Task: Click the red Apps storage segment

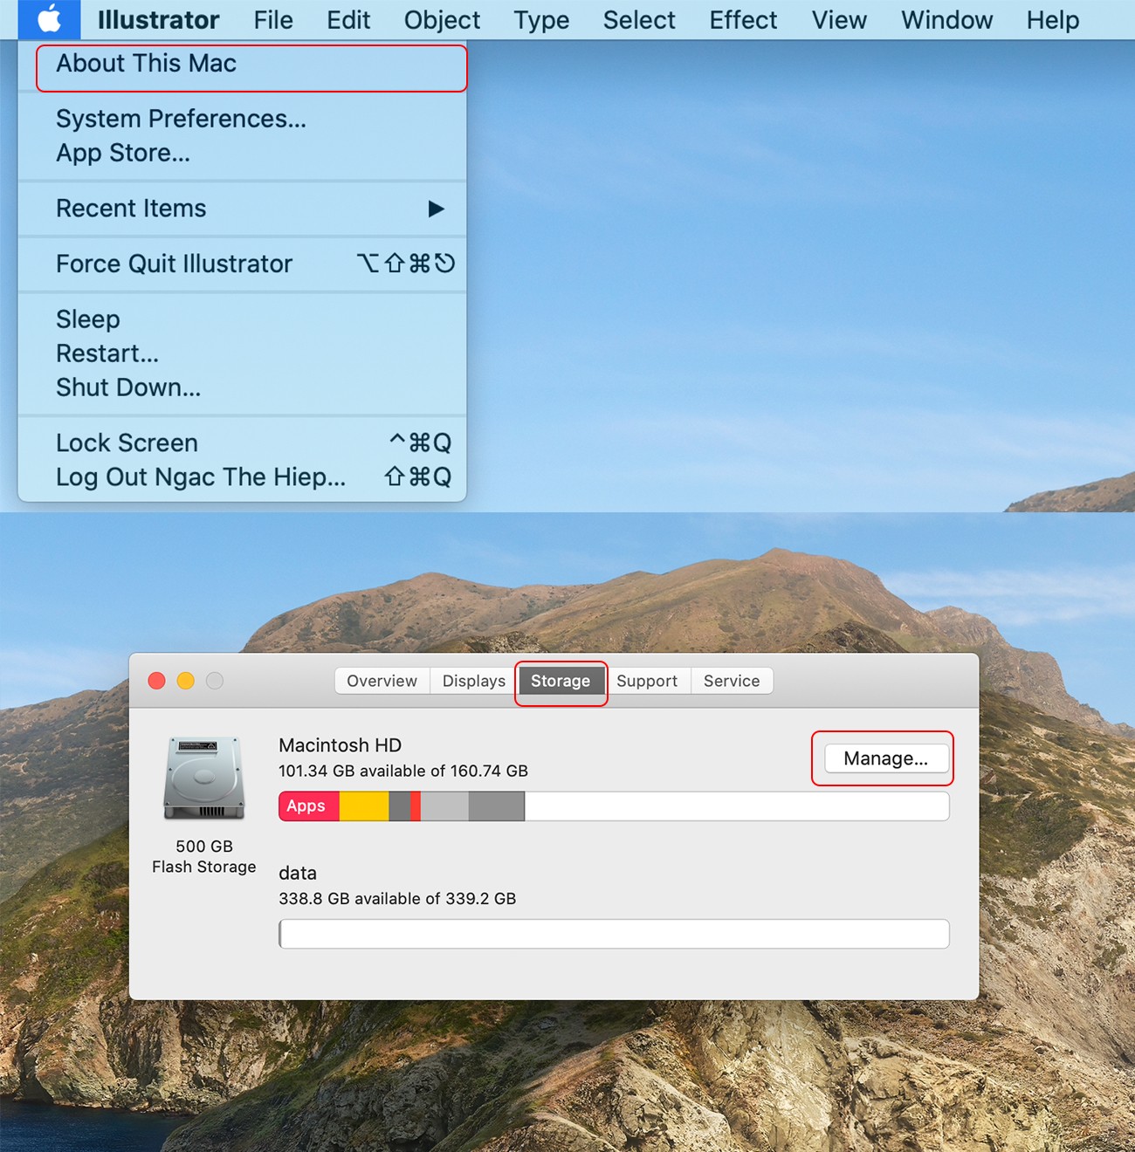Action: click(x=309, y=806)
